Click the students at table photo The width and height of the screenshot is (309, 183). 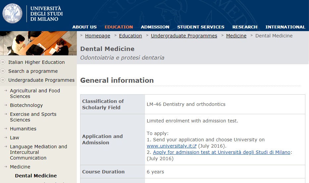tap(38, 43)
